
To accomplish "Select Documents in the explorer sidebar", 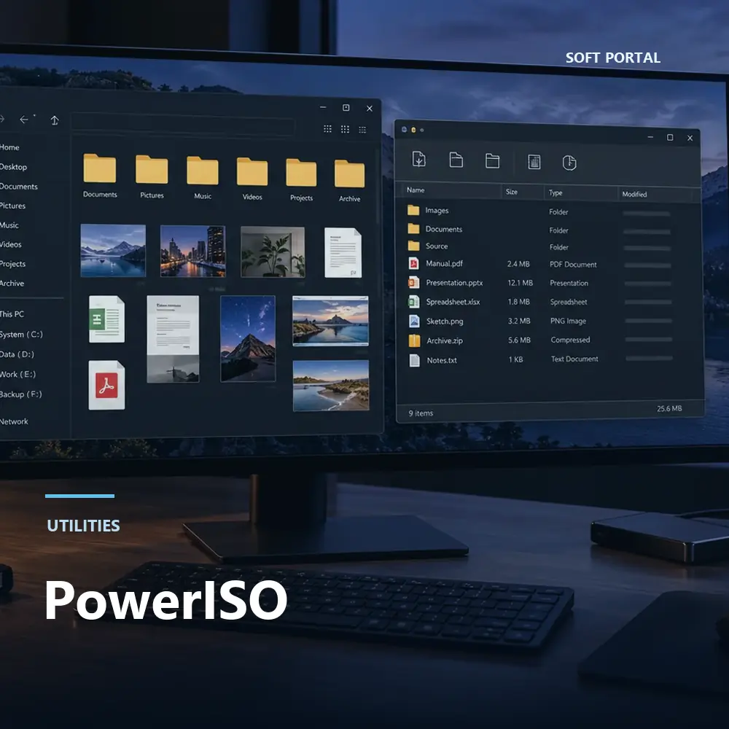I will (x=19, y=187).
